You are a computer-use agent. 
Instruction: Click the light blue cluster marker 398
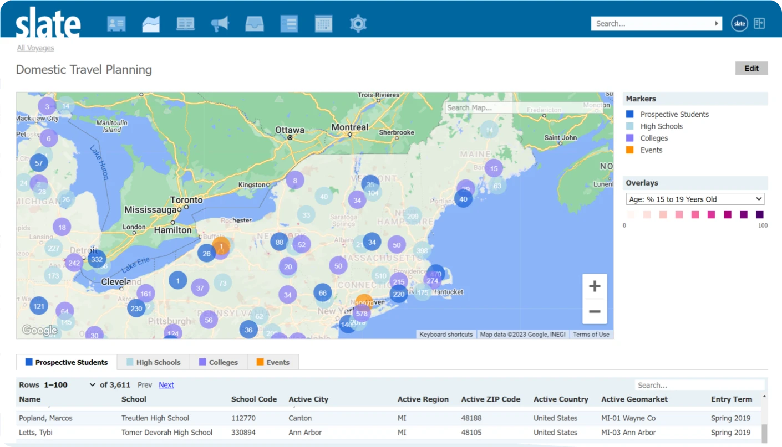coord(422,250)
